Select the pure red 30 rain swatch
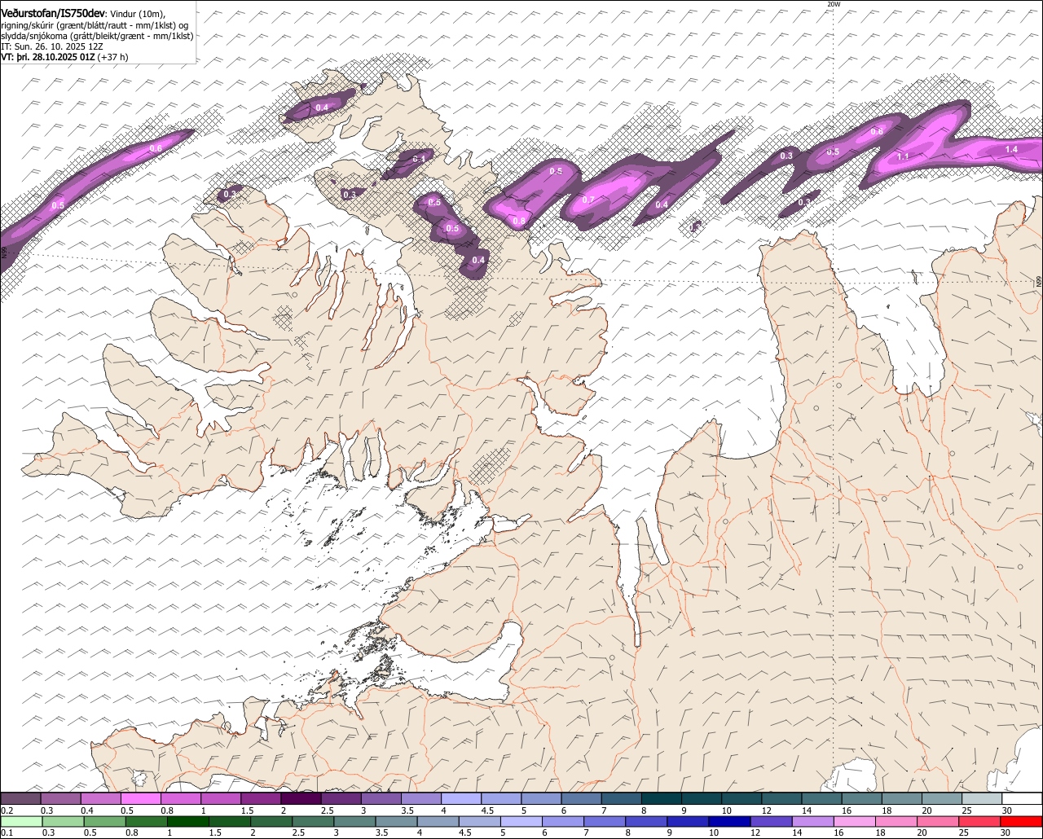 pyautogui.click(x=1021, y=821)
